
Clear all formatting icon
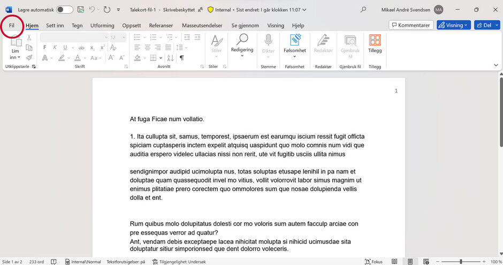coord(113,48)
